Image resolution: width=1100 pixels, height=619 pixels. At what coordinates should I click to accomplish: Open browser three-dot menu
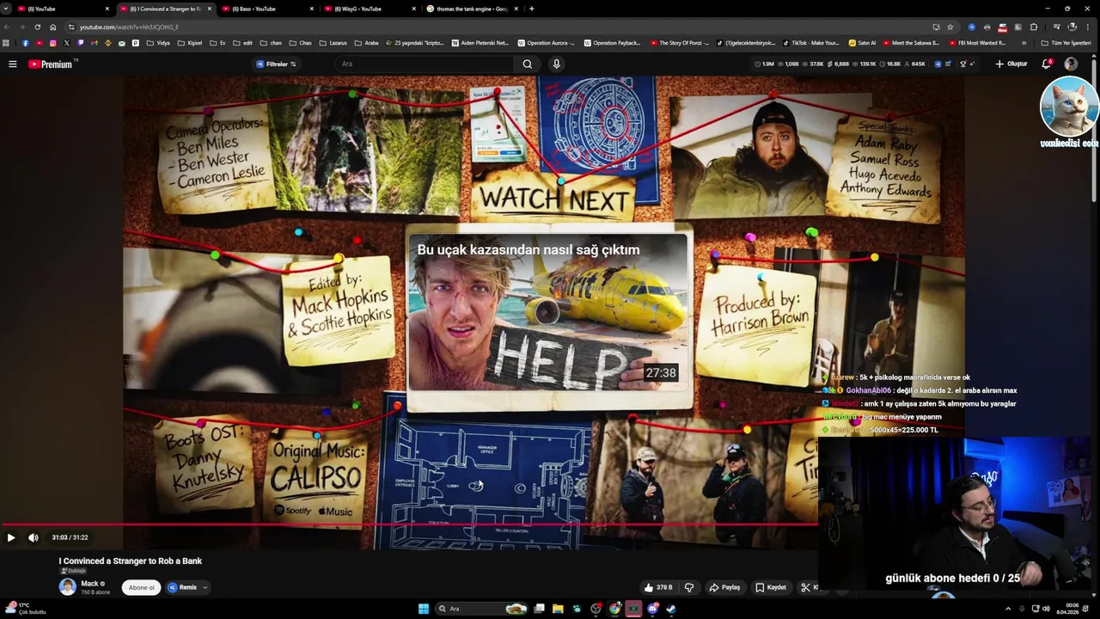point(1088,27)
